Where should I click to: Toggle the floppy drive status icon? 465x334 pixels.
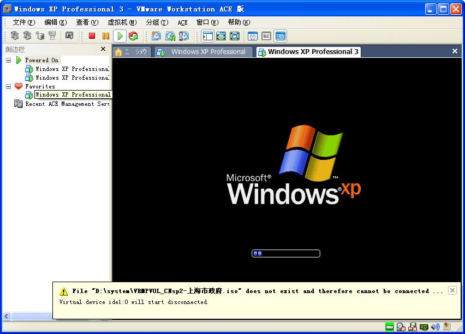(412, 327)
